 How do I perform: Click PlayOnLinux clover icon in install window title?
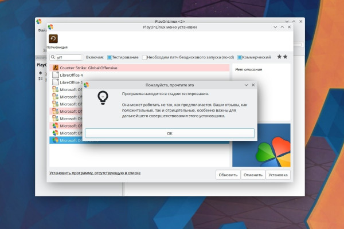[50, 27]
